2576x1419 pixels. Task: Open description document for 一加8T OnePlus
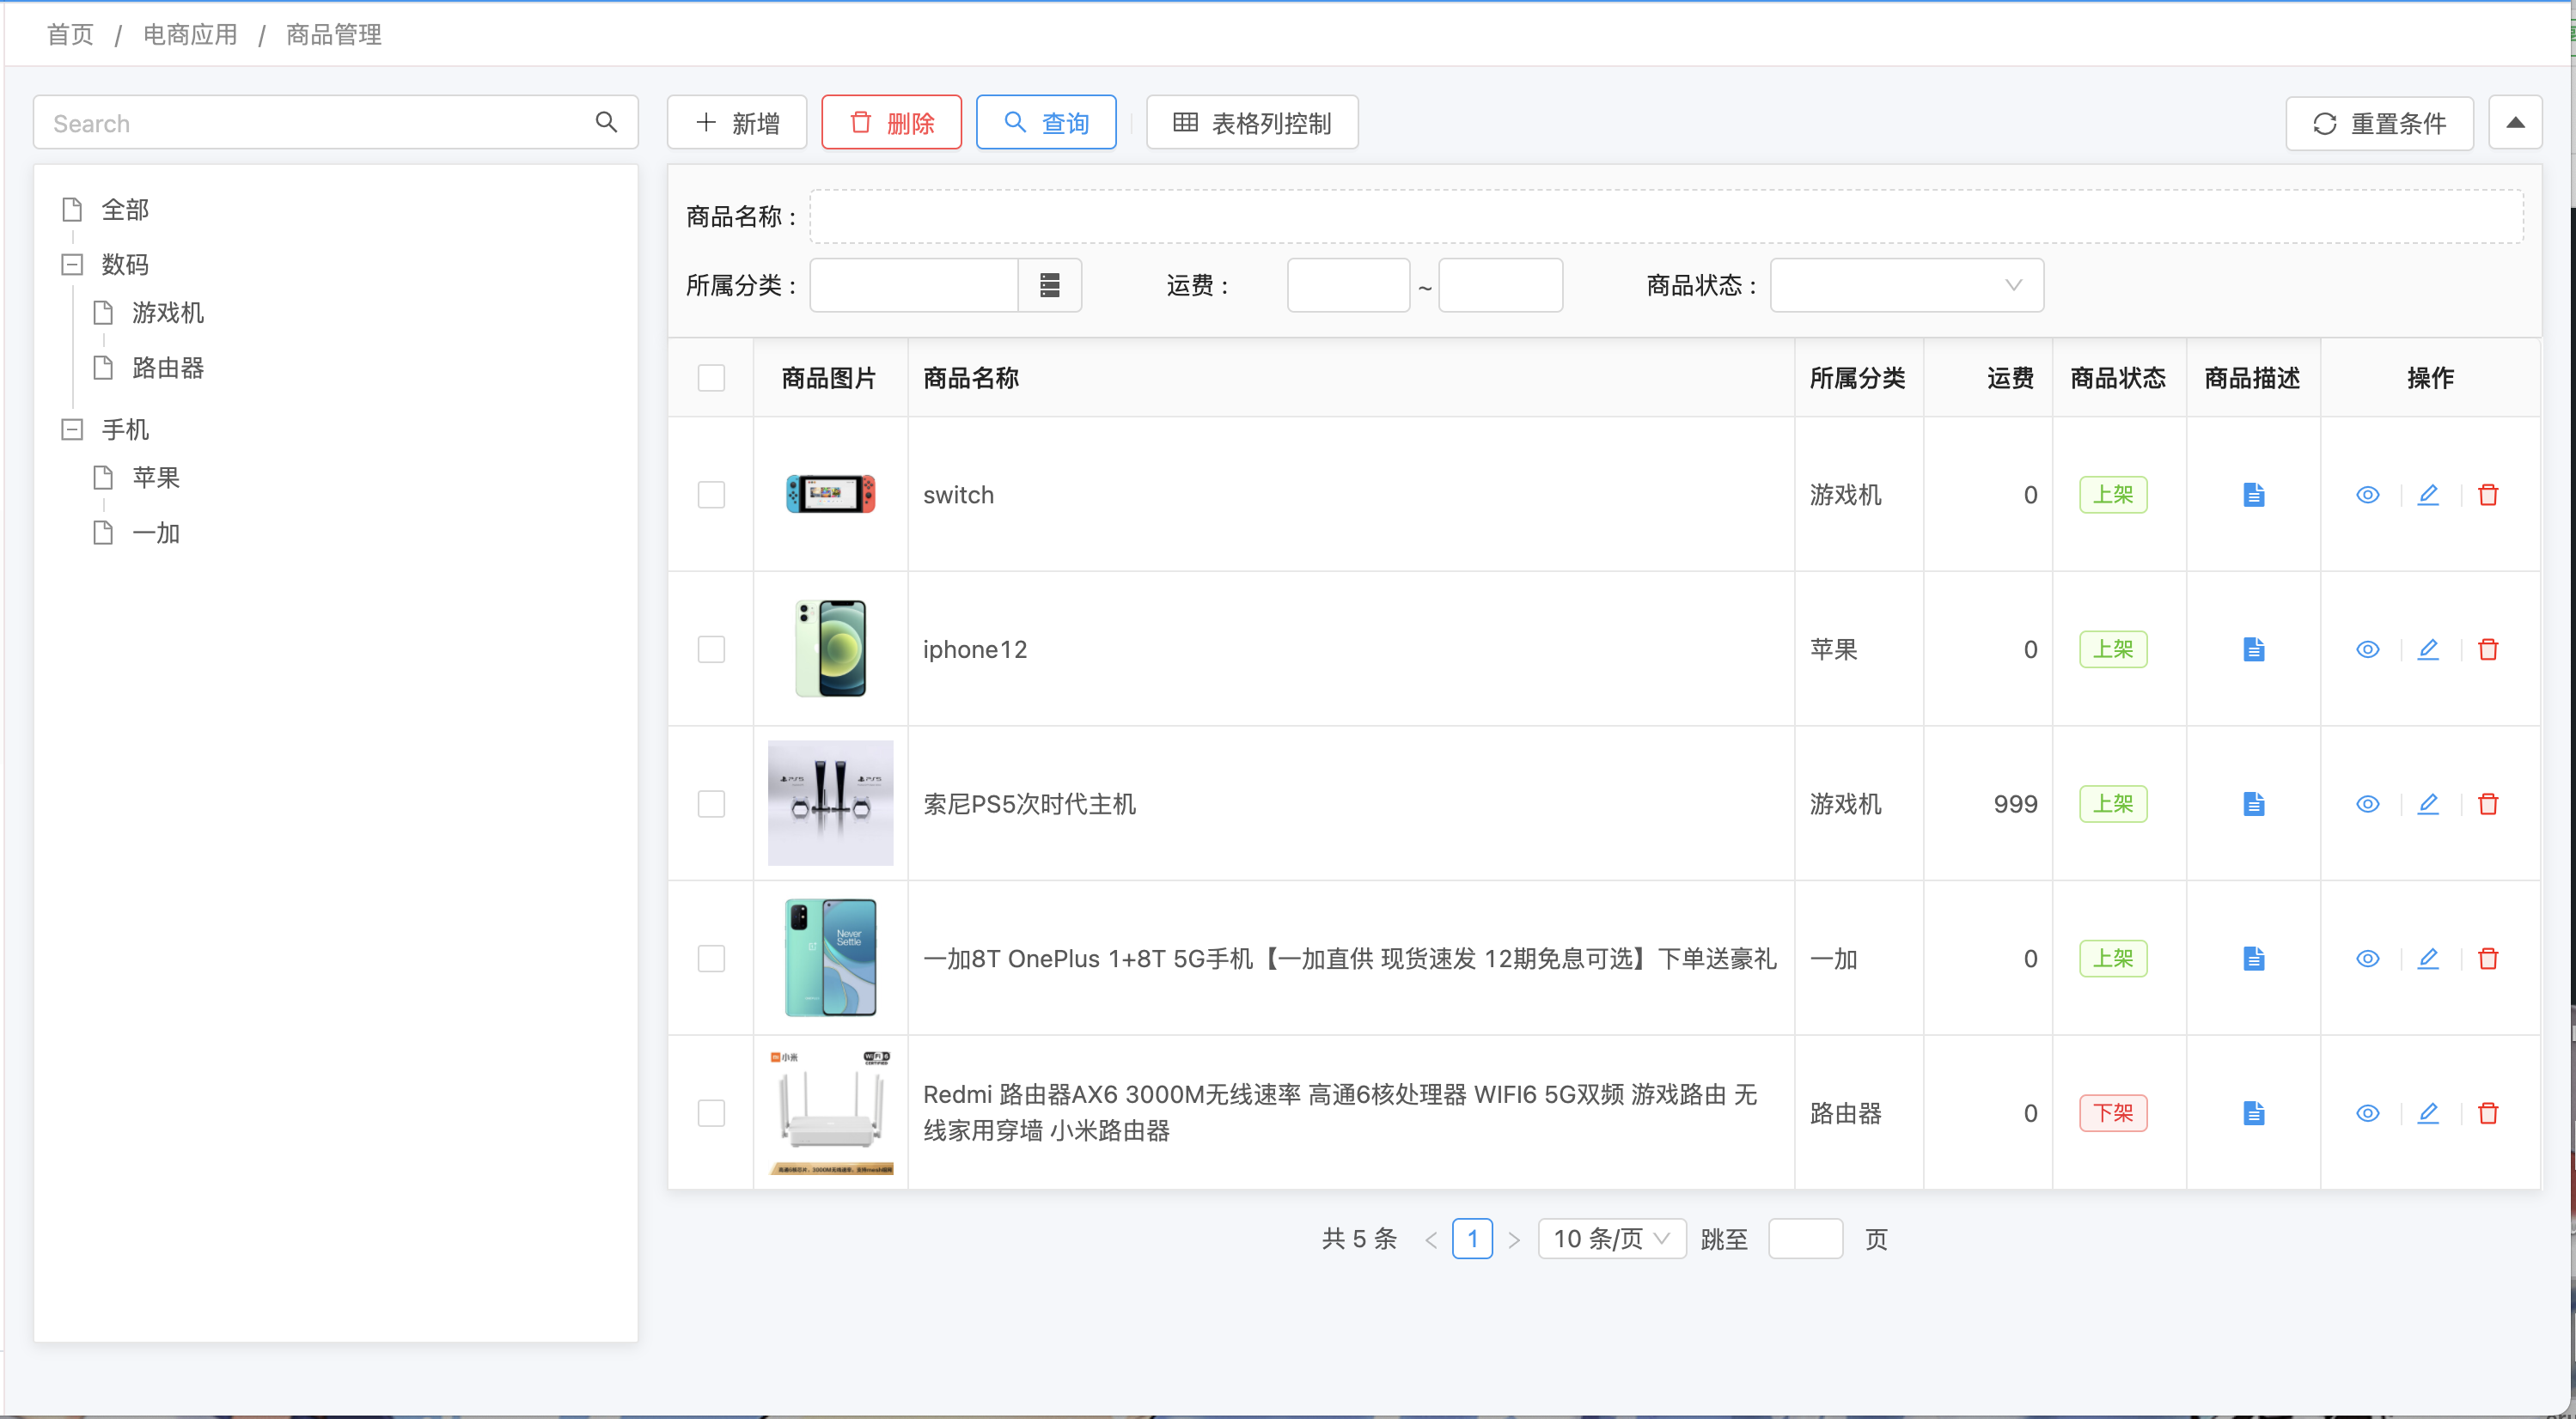tap(2253, 959)
